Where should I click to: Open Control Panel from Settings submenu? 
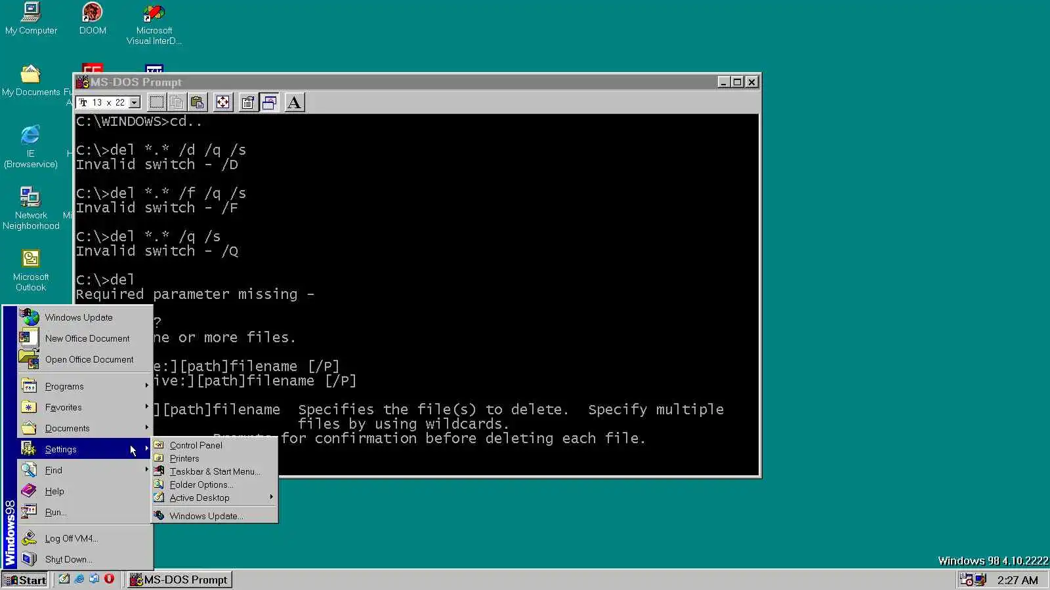[215, 445]
